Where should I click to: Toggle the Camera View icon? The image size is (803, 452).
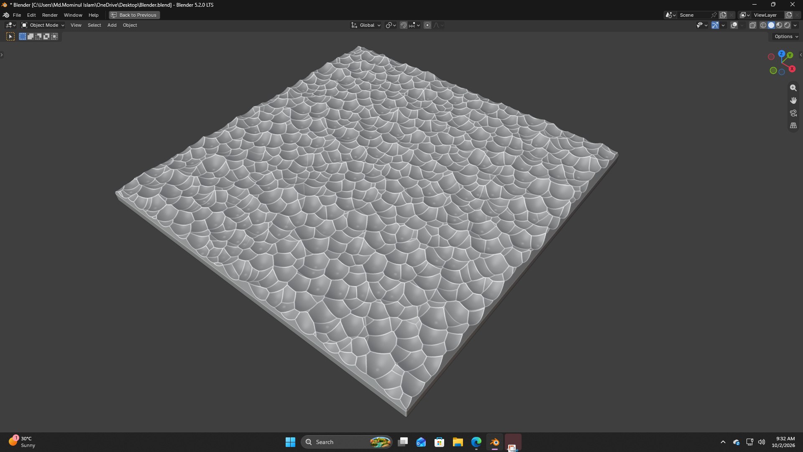(793, 113)
